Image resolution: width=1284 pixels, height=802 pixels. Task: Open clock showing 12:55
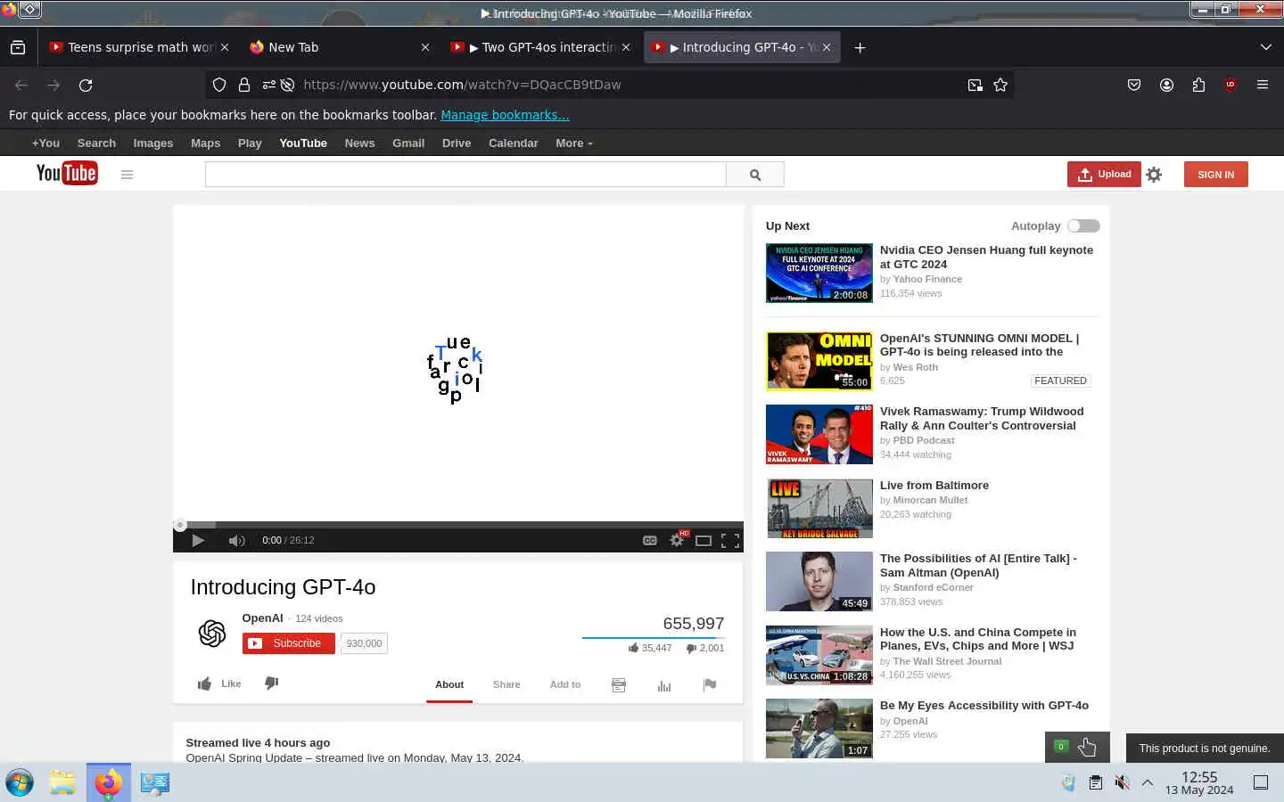(x=1199, y=782)
